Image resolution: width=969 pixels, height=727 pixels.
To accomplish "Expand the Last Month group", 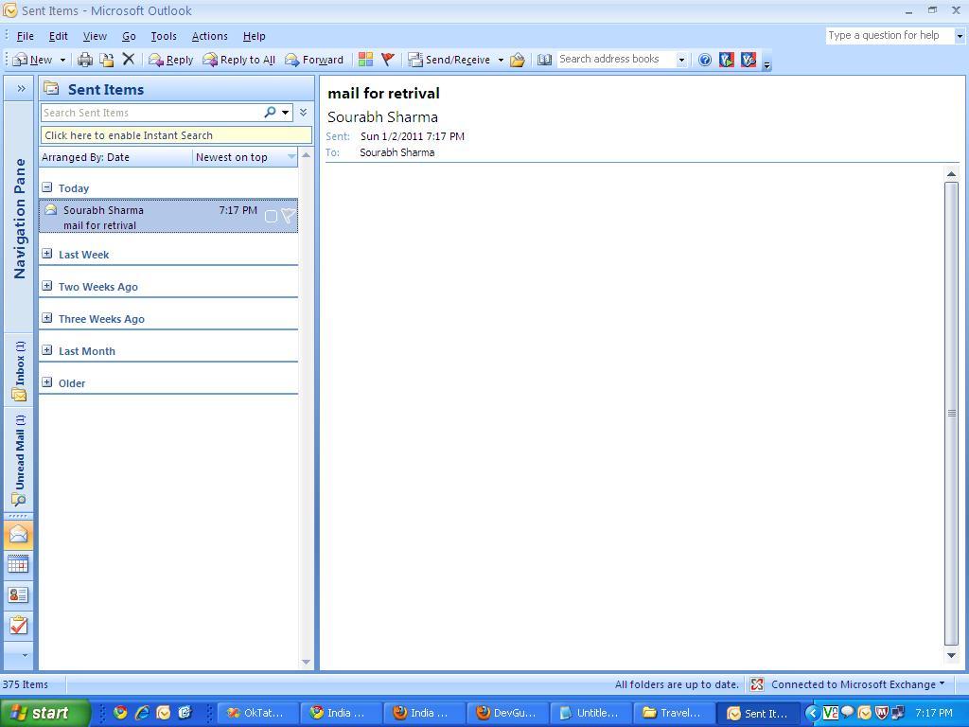I will [47, 350].
